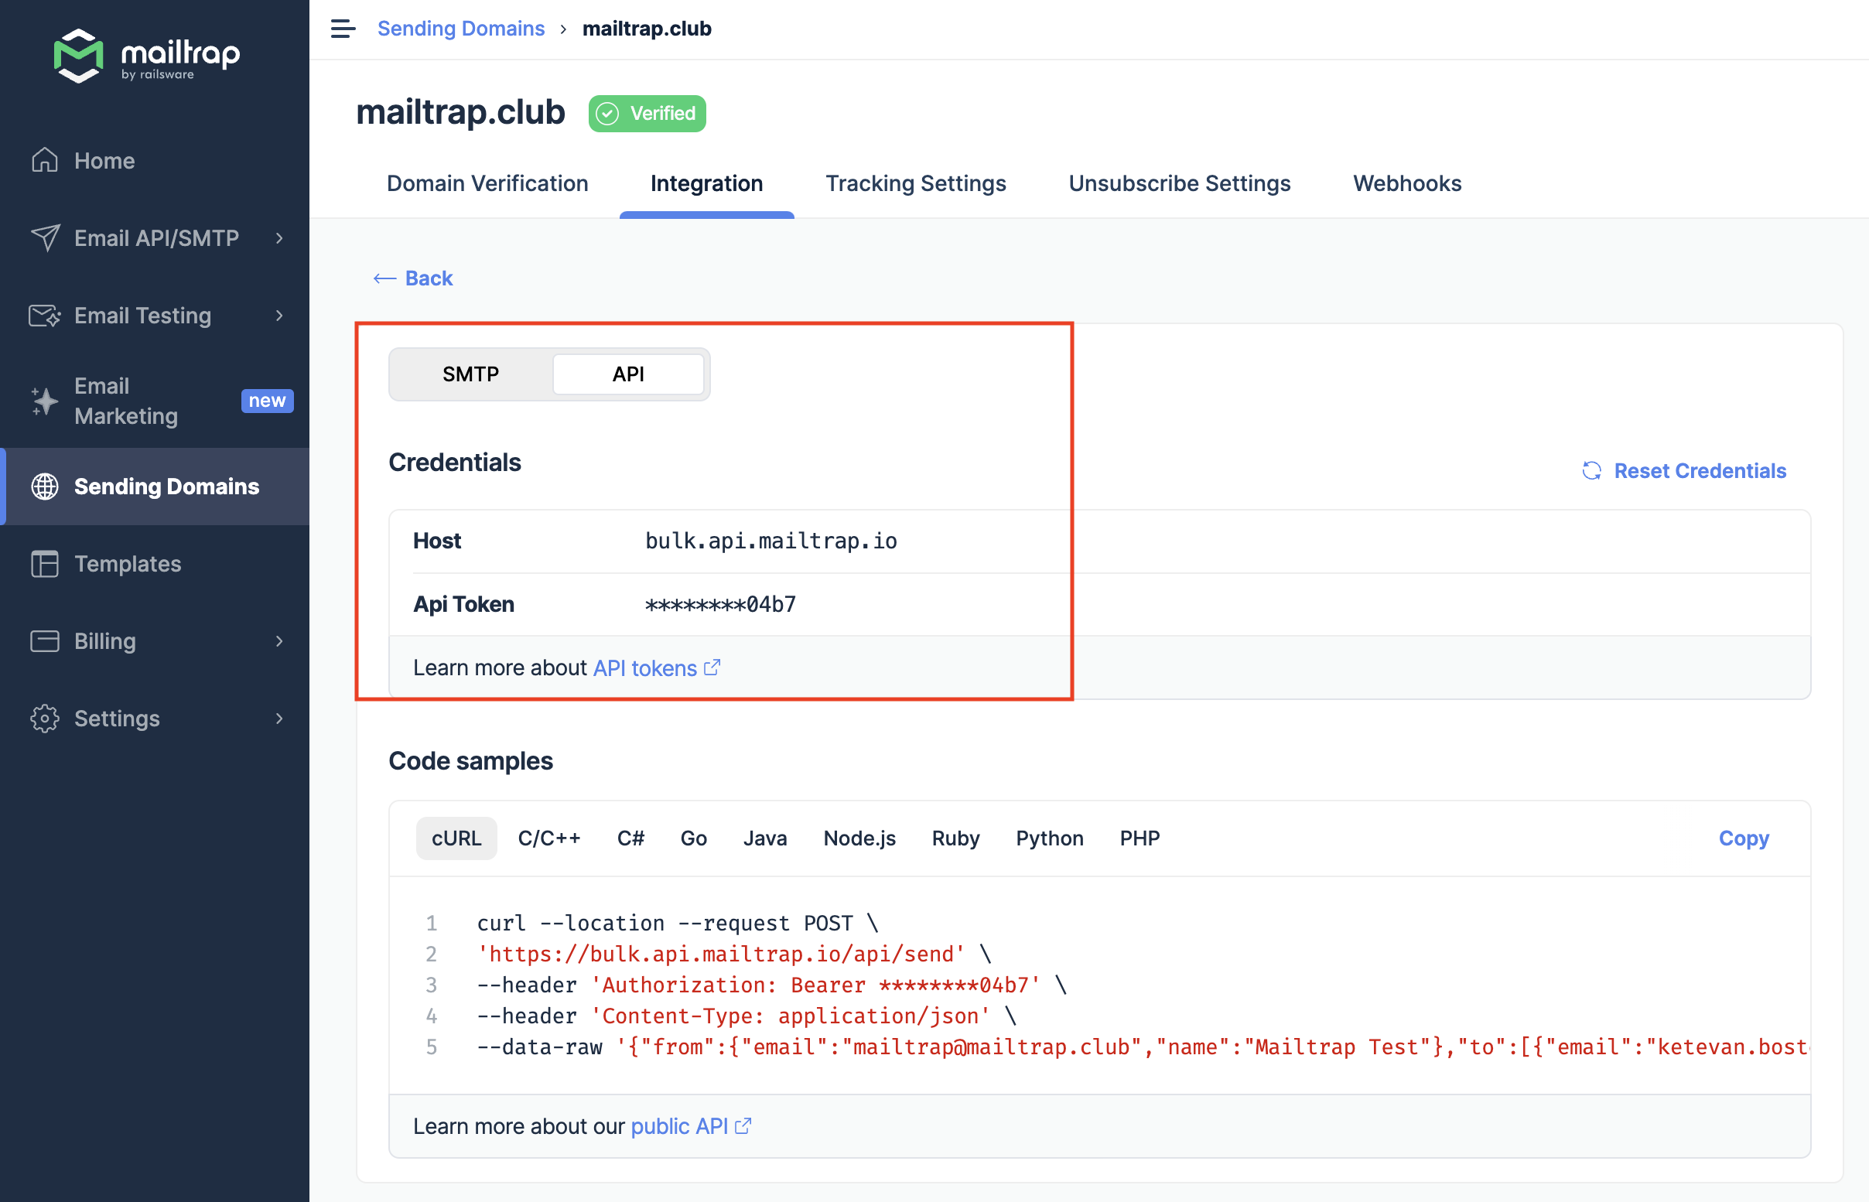Switch to the Tracking Settings tab
The height and width of the screenshot is (1202, 1869).
point(914,183)
